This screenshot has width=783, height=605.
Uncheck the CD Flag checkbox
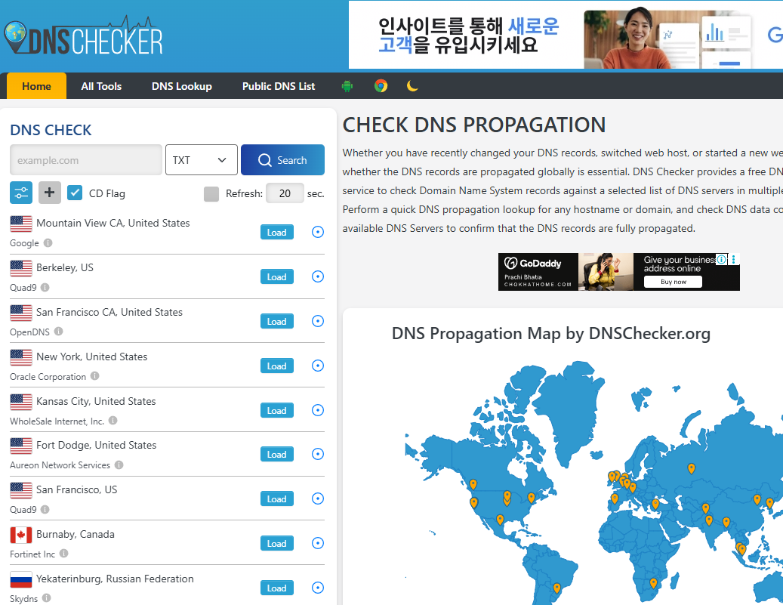(x=75, y=193)
